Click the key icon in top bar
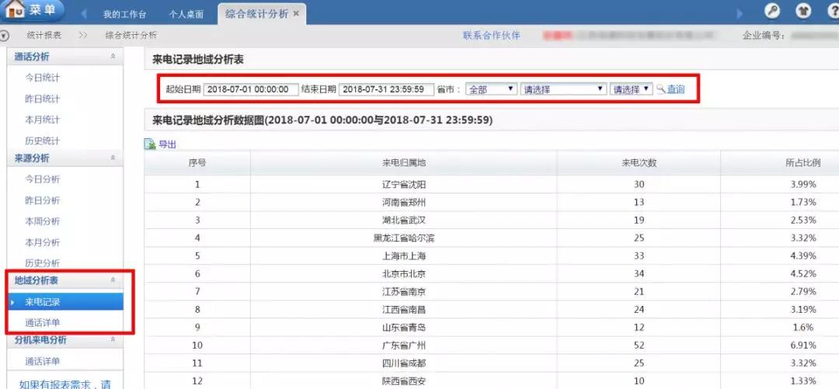839x389 pixels. pyautogui.click(x=771, y=11)
